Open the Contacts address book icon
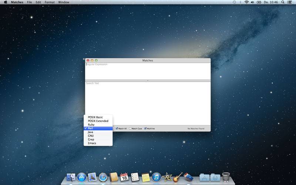 click(x=114, y=178)
